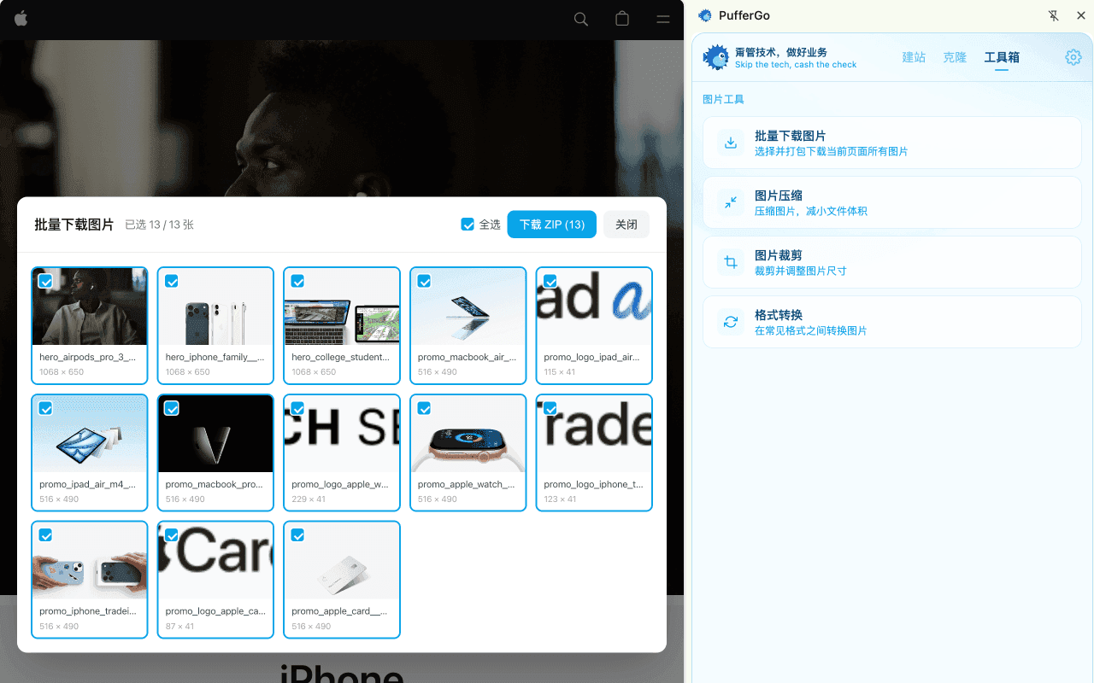The width and height of the screenshot is (1094, 683).
Task: Click the 关闭 button in the dialog
Action: pyautogui.click(x=626, y=225)
